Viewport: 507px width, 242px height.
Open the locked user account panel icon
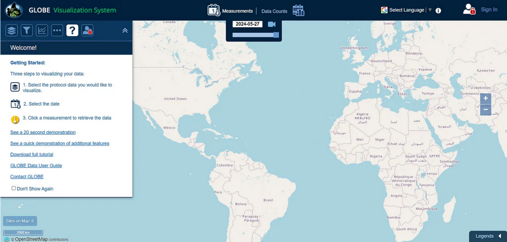pyautogui.click(x=87, y=30)
